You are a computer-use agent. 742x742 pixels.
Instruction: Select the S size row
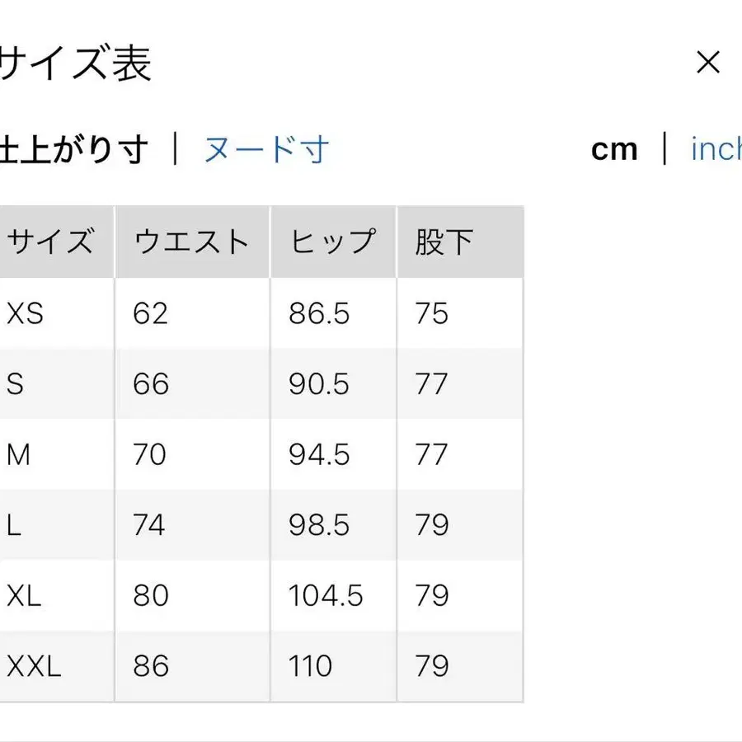(x=16, y=383)
